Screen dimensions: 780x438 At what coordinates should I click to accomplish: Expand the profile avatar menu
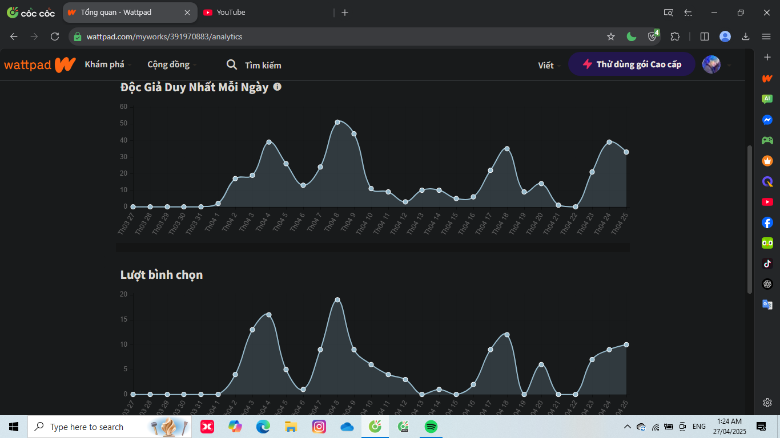tap(717, 64)
